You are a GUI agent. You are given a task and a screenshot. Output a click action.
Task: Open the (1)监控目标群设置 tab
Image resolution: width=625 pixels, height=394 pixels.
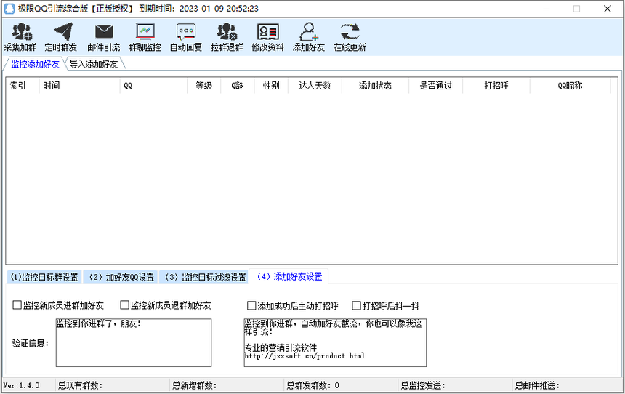point(44,277)
